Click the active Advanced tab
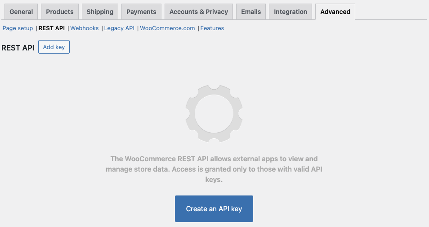The image size is (429, 227). [x=335, y=12]
